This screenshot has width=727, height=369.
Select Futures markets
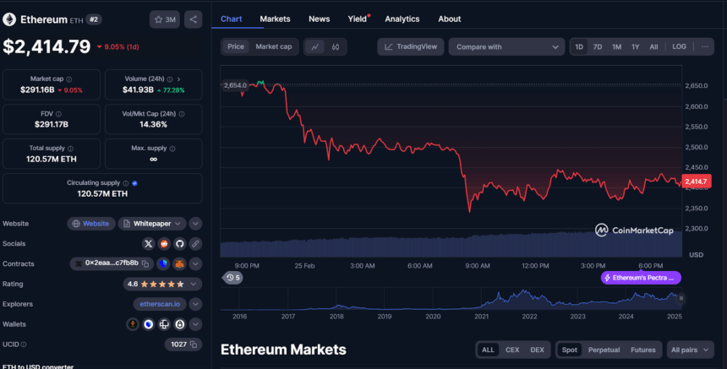click(643, 350)
